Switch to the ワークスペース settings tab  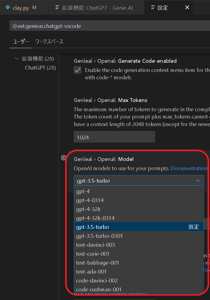pyautogui.click(x=49, y=41)
